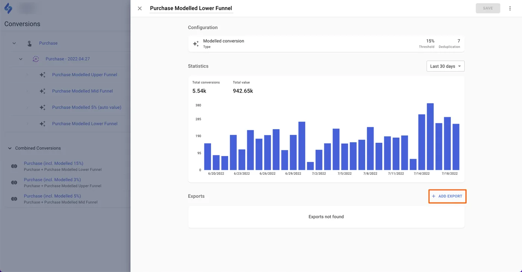
Task: Click the Purchase Modelled Lower Funnel title to rename
Action: [x=191, y=8]
